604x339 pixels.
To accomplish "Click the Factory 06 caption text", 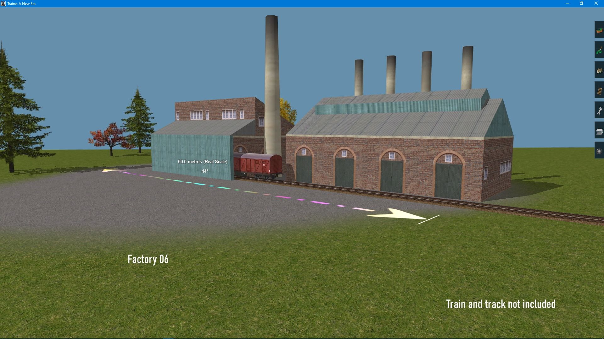I will (148, 259).
